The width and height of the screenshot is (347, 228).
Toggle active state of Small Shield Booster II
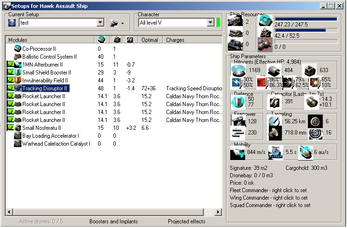click(x=10, y=73)
